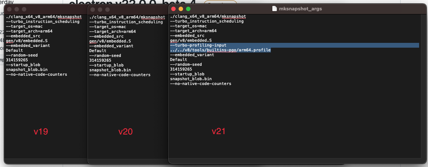Click --embedded_variant in the mksnapshot_args window
Viewport: 428px width, 167px height.
pyautogui.click(x=192, y=55)
